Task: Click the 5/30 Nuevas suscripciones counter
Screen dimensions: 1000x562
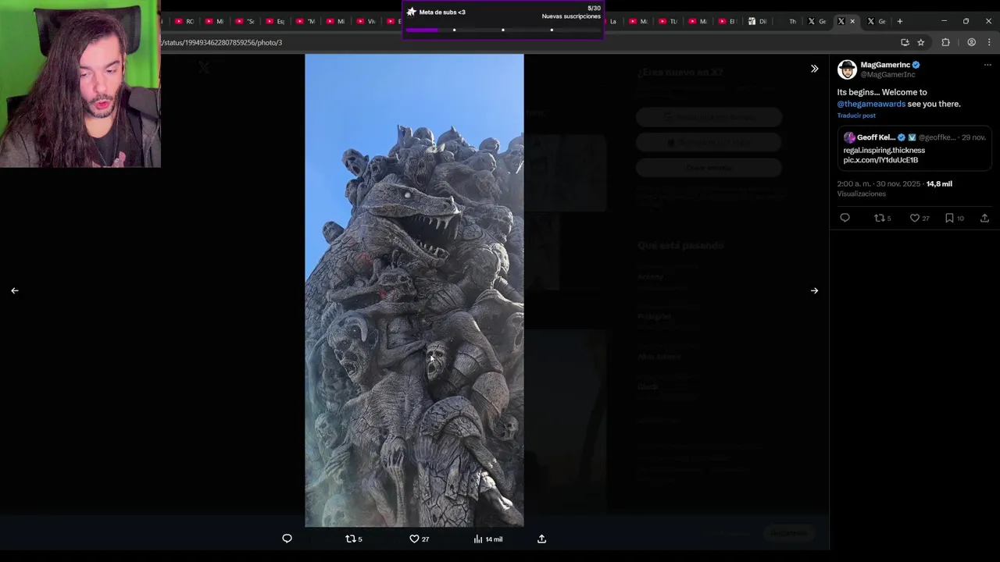Action: pyautogui.click(x=572, y=12)
